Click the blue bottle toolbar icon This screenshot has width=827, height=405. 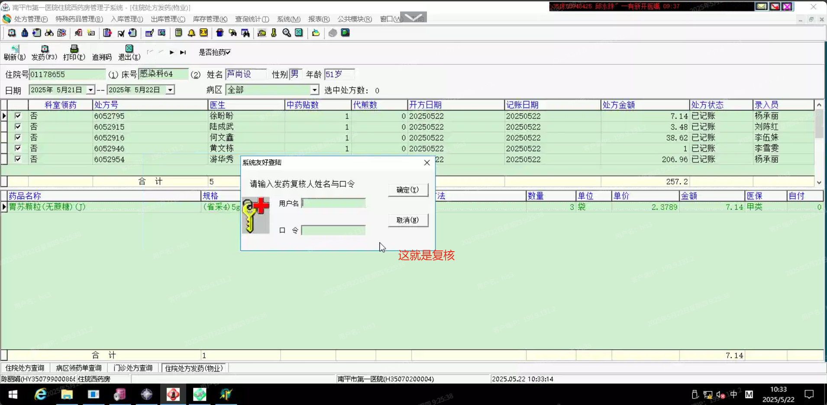[25, 33]
